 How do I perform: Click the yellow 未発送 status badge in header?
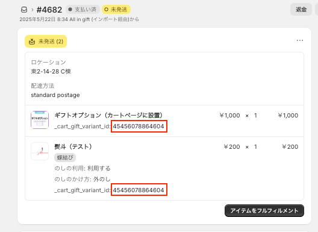[x=116, y=9]
